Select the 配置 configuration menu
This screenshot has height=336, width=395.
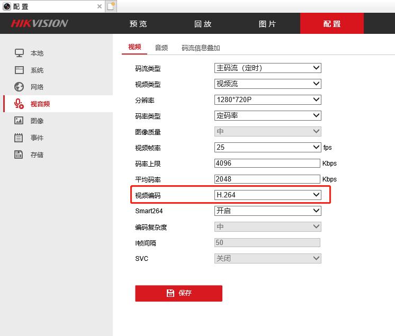coord(332,24)
